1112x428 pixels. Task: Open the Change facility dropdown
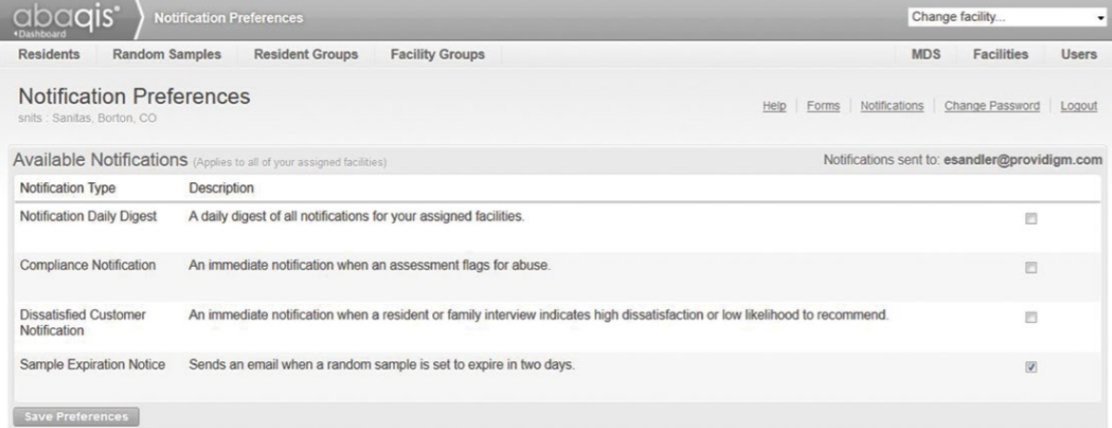[x=1008, y=17]
